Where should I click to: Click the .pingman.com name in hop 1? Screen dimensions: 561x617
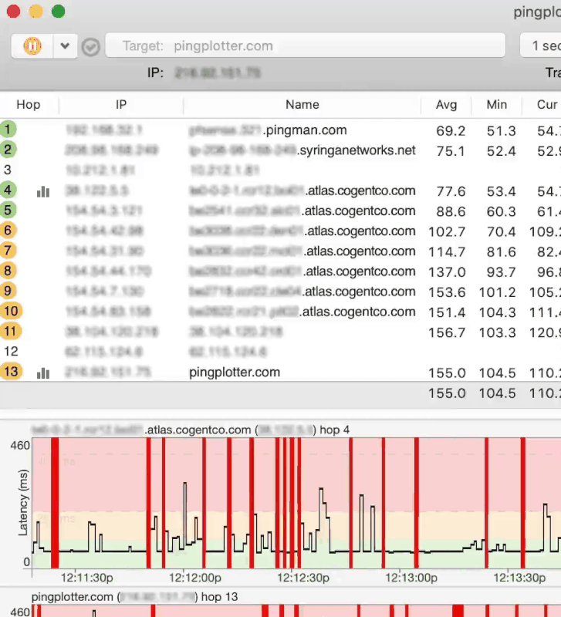(x=305, y=130)
